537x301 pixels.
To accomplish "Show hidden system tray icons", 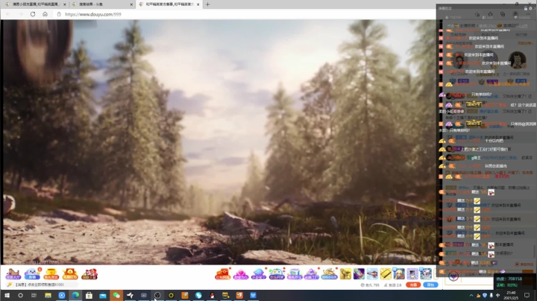I will click(x=471, y=295).
